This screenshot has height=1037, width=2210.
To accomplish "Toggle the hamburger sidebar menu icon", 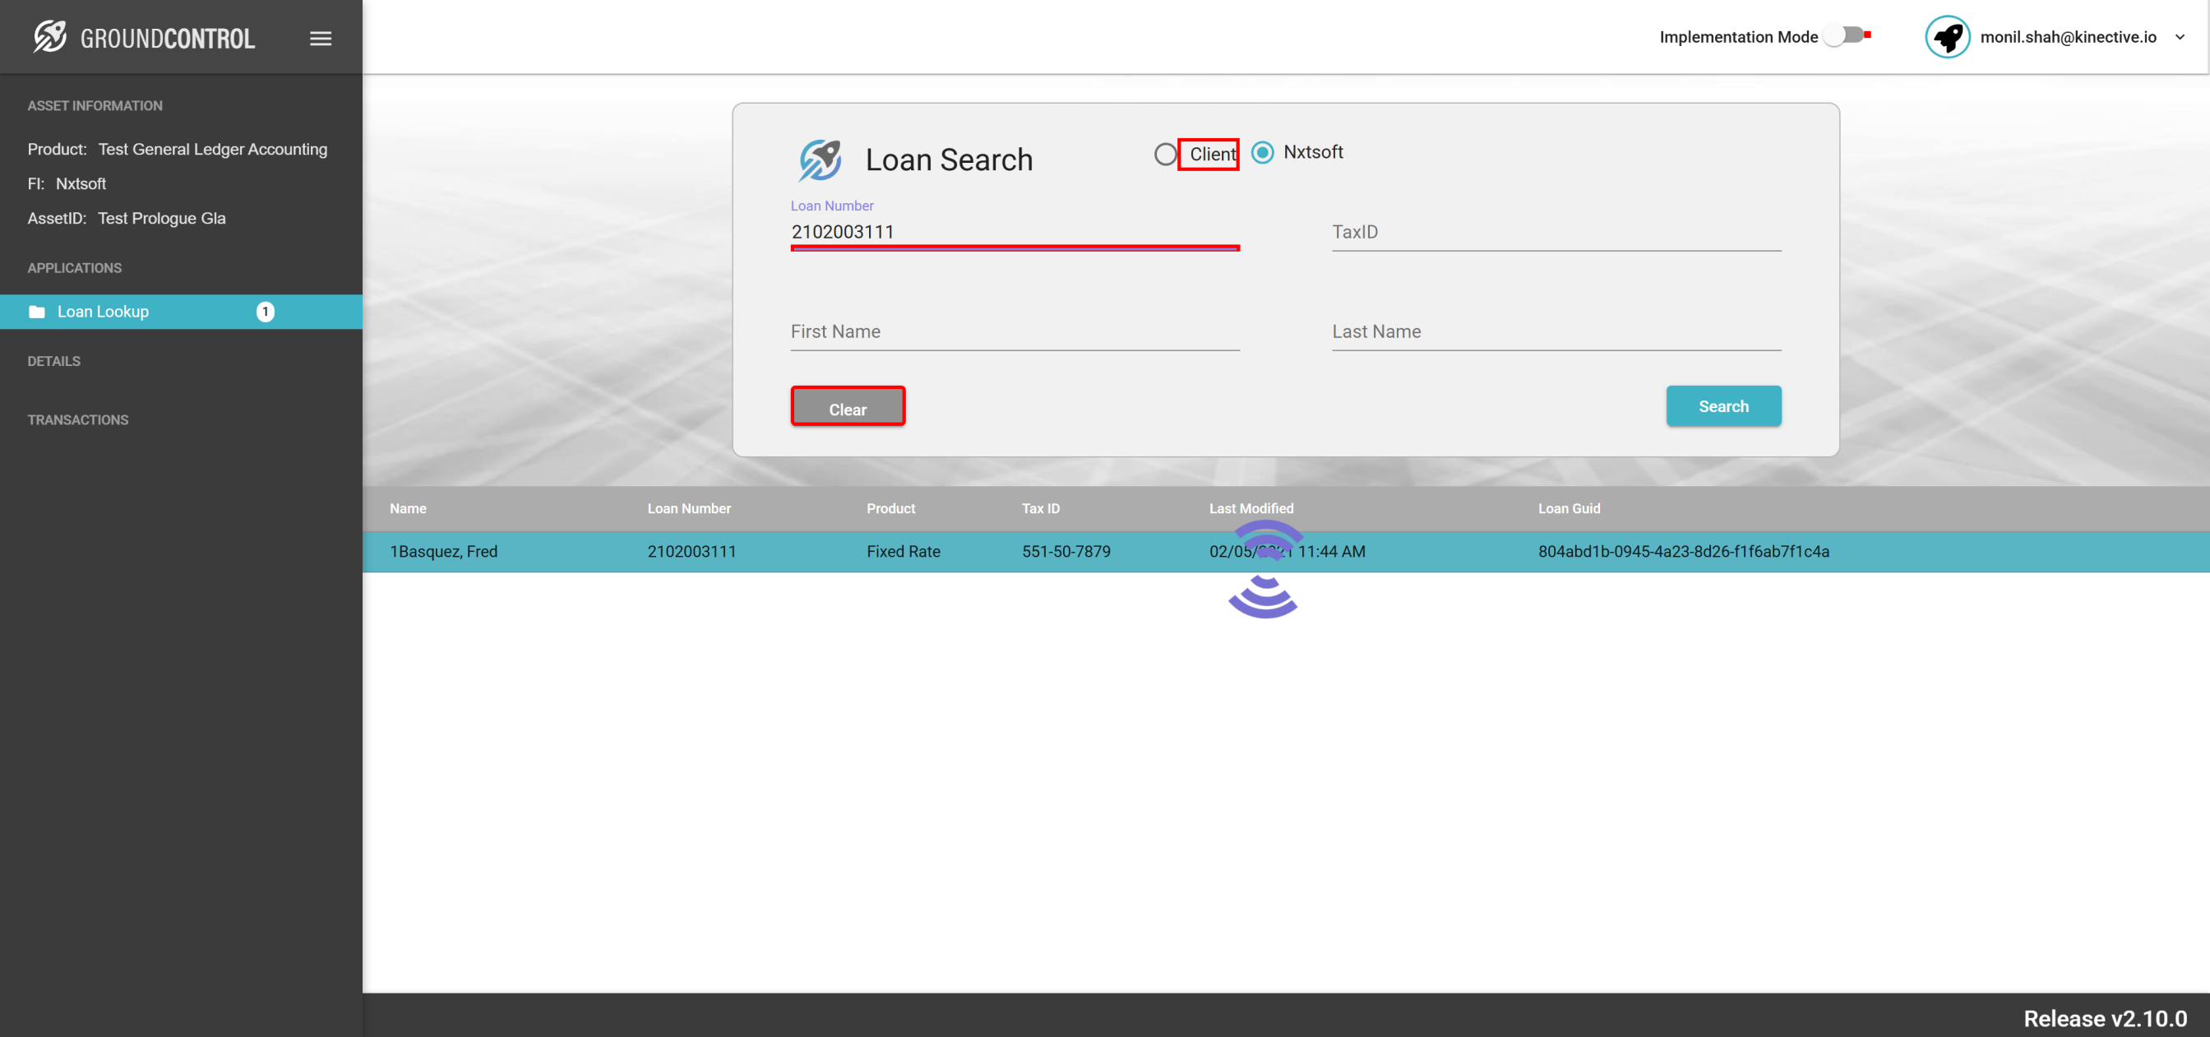I will (320, 39).
